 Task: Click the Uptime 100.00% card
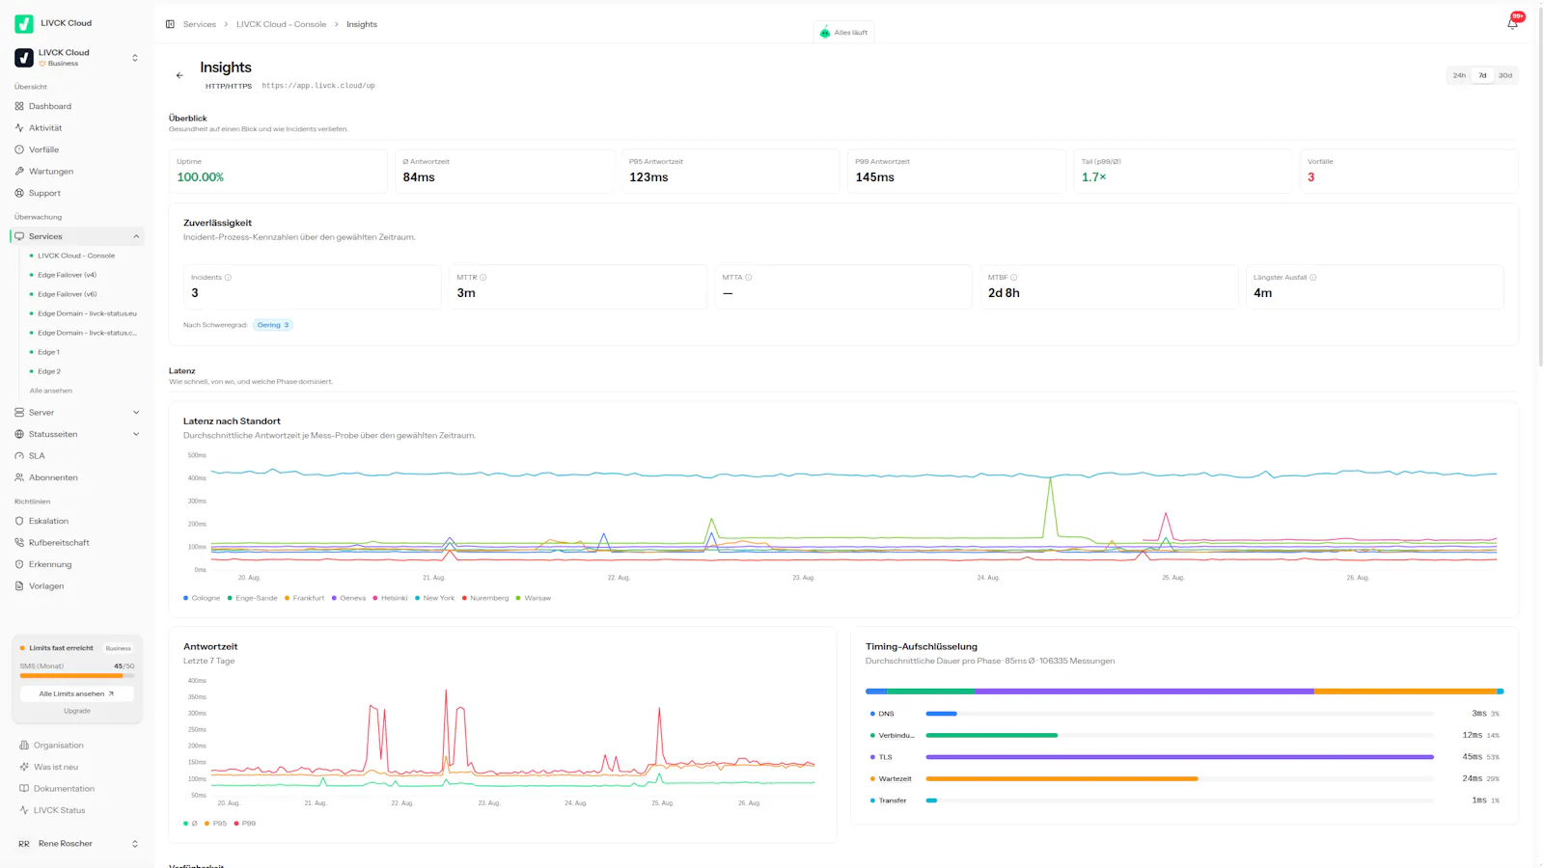click(278, 171)
